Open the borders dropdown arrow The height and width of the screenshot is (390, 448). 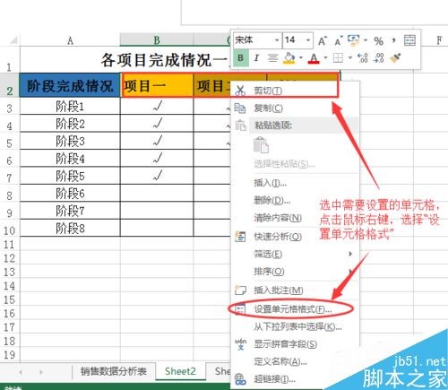(x=350, y=57)
